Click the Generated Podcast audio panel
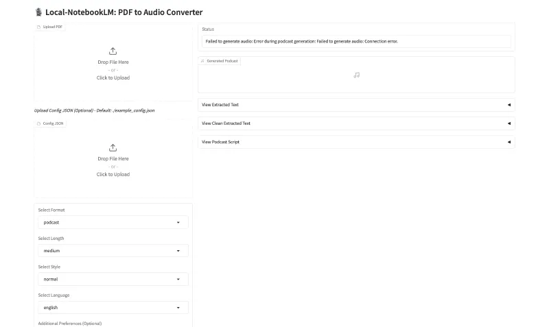The image size is (549, 327). click(x=356, y=79)
